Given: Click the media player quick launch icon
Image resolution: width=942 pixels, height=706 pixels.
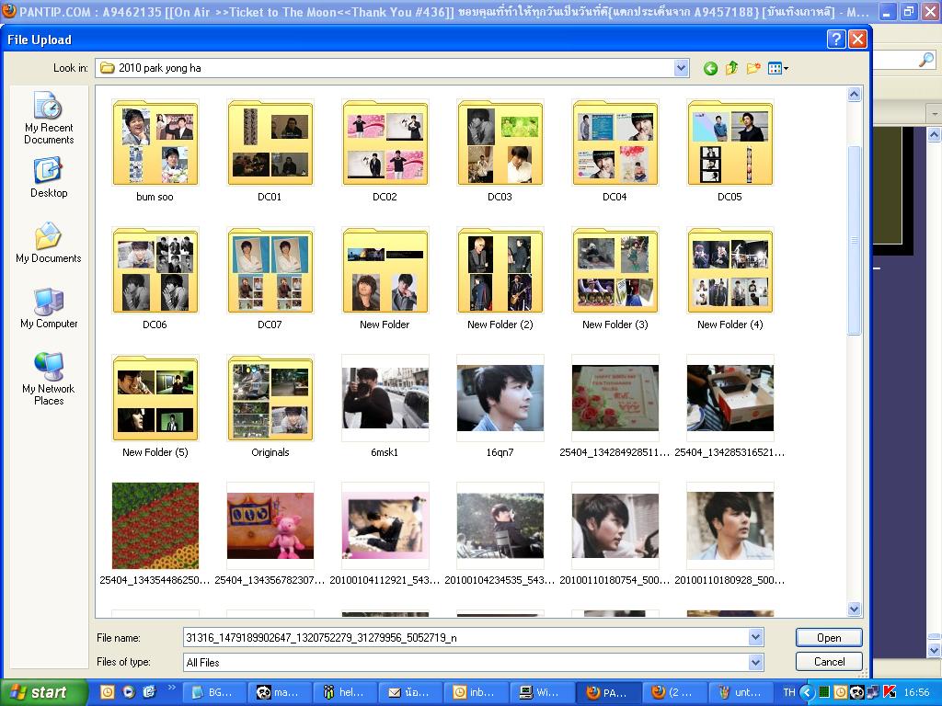Looking at the screenshot, I should tap(129, 692).
